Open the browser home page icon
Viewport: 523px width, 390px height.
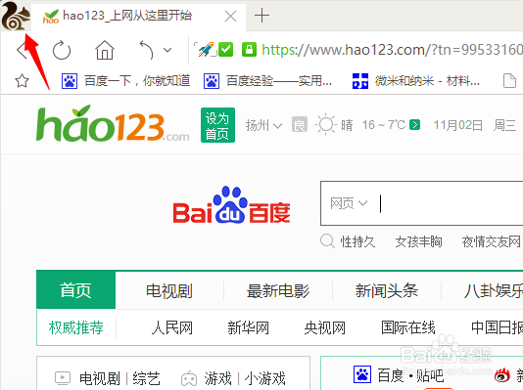tap(105, 50)
